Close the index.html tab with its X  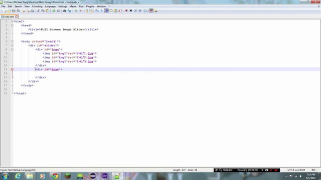coord(17,16)
